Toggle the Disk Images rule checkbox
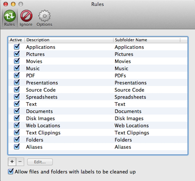195x181 pixels. click(x=17, y=118)
